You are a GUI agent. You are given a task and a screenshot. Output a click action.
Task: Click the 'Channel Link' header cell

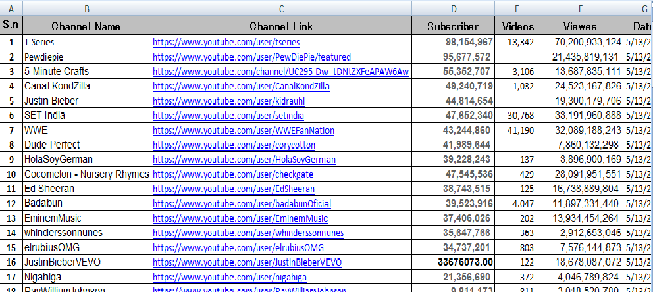coord(282,26)
